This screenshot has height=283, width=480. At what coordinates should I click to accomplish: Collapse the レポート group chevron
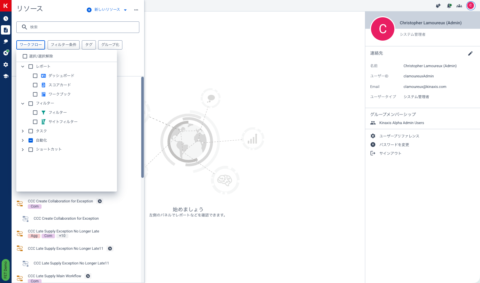click(23, 67)
